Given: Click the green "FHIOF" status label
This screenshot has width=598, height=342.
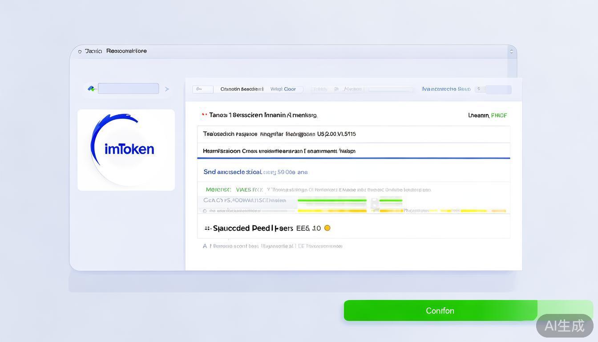Looking at the screenshot, I should tap(499, 115).
